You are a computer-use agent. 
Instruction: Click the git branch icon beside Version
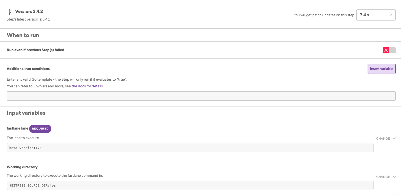pos(10,12)
